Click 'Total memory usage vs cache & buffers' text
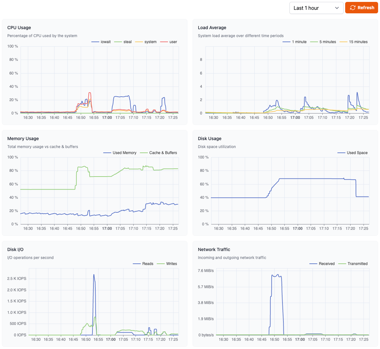 click(42, 147)
